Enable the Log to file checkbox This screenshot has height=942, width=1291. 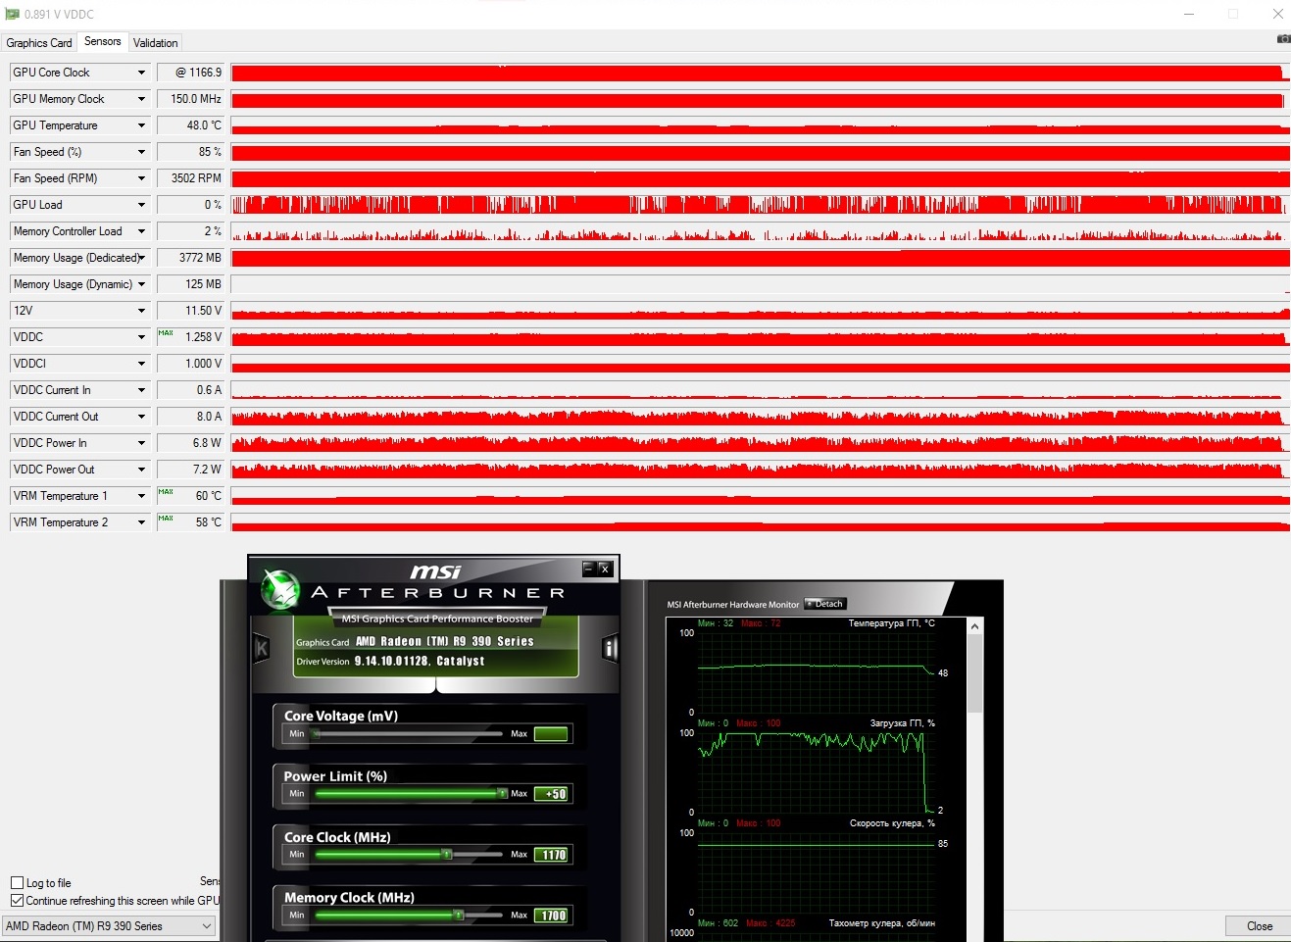click(x=17, y=883)
